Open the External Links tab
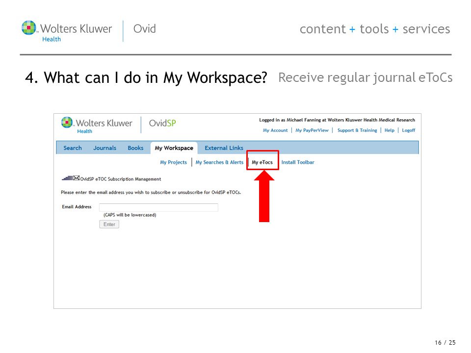The image size is (471, 353). [x=224, y=148]
